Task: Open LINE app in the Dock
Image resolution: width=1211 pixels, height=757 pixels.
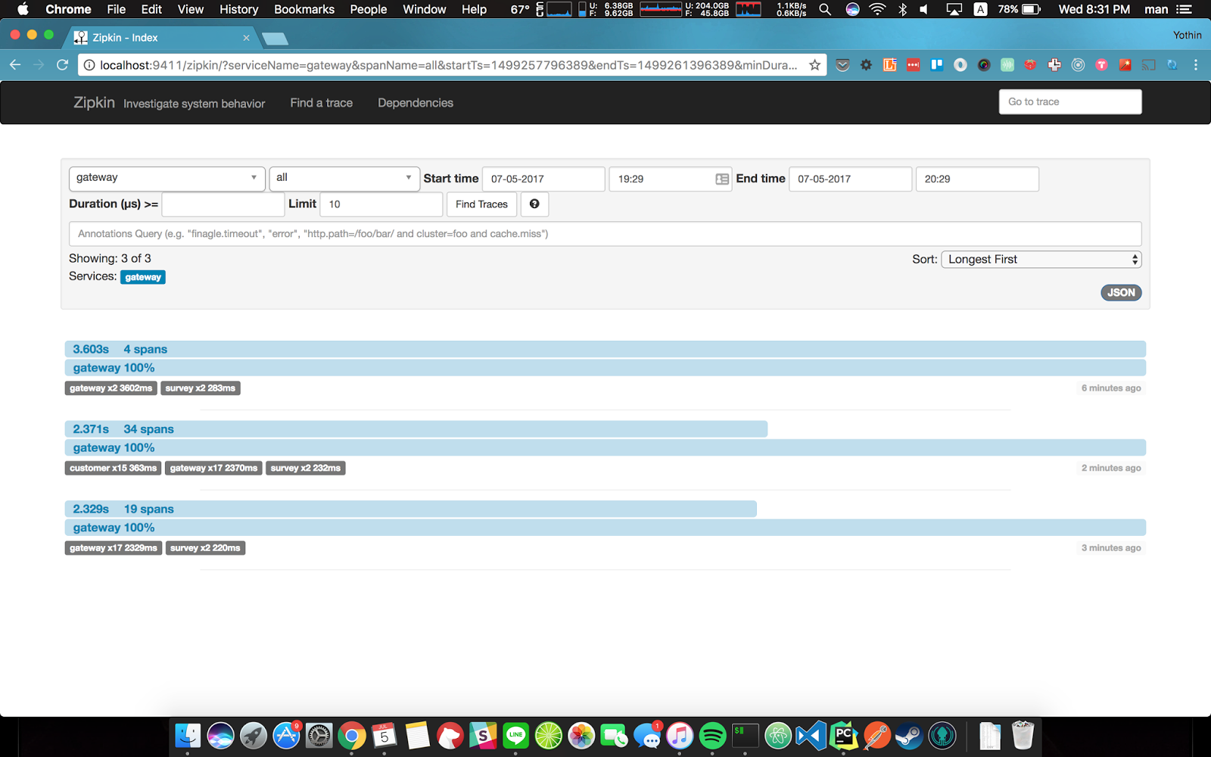Action: pos(515,735)
